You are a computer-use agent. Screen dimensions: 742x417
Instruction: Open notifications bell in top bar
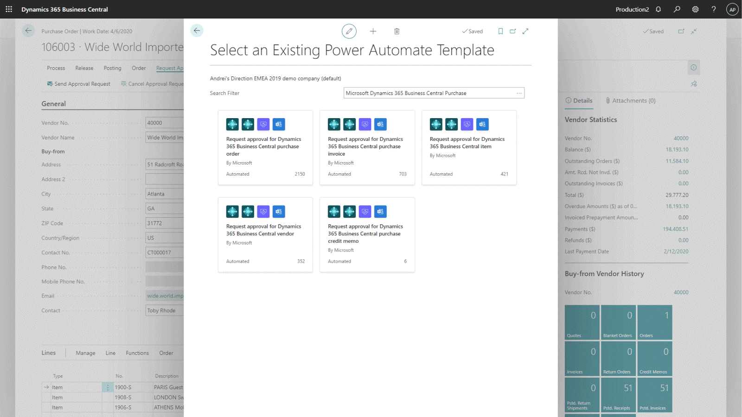tap(658, 9)
